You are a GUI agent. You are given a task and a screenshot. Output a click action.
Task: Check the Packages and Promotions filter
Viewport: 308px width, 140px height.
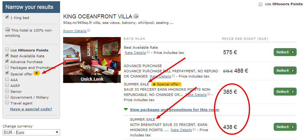click(x=7, y=67)
